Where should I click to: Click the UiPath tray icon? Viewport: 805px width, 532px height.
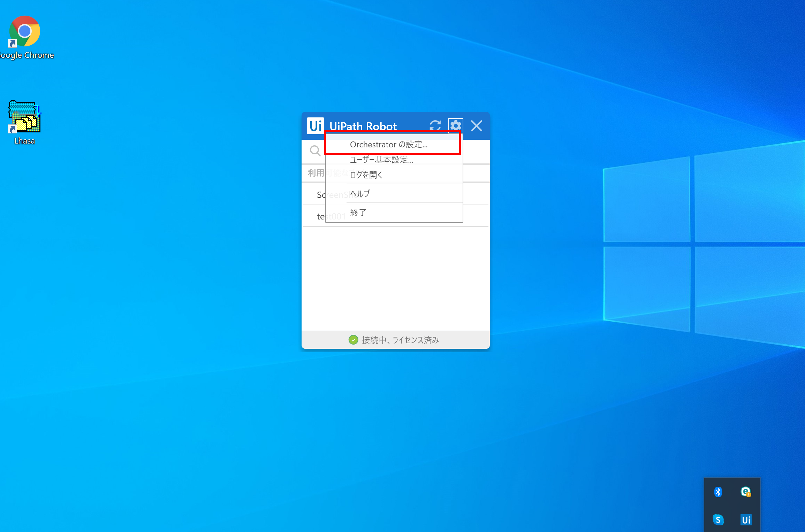pyautogui.click(x=746, y=520)
